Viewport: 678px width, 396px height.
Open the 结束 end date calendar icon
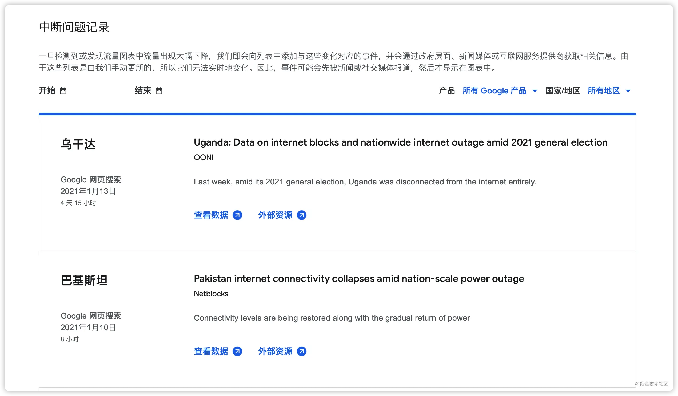[x=159, y=91]
